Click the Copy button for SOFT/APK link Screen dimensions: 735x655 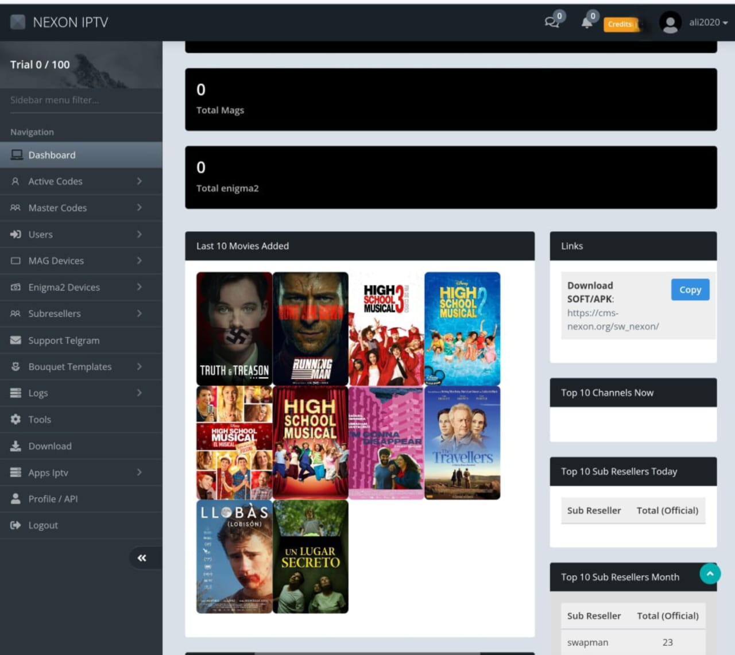click(x=690, y=290)
